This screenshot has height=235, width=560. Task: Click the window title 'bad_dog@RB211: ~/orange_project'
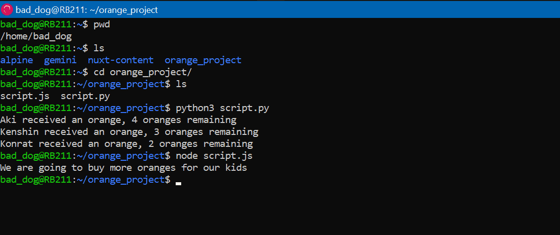(x=87, y=10)
